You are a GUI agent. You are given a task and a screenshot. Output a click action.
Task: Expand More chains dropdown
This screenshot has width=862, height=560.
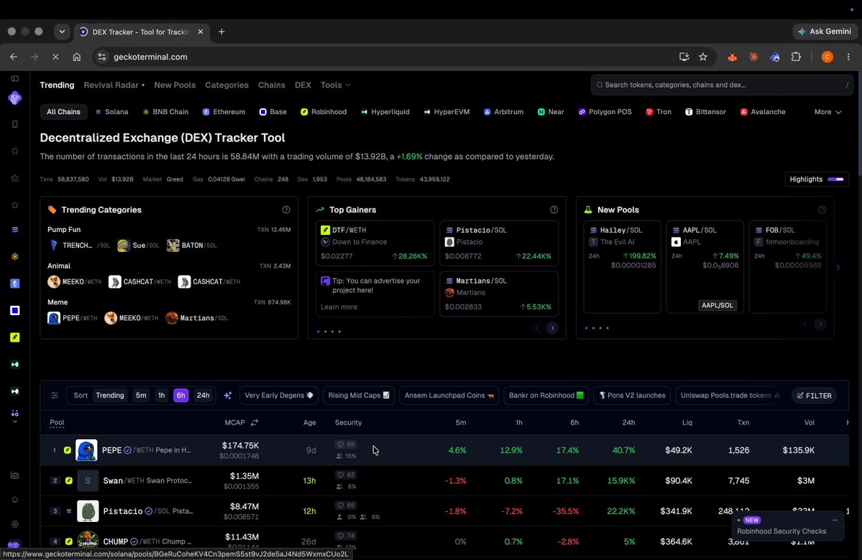[827, 111]
